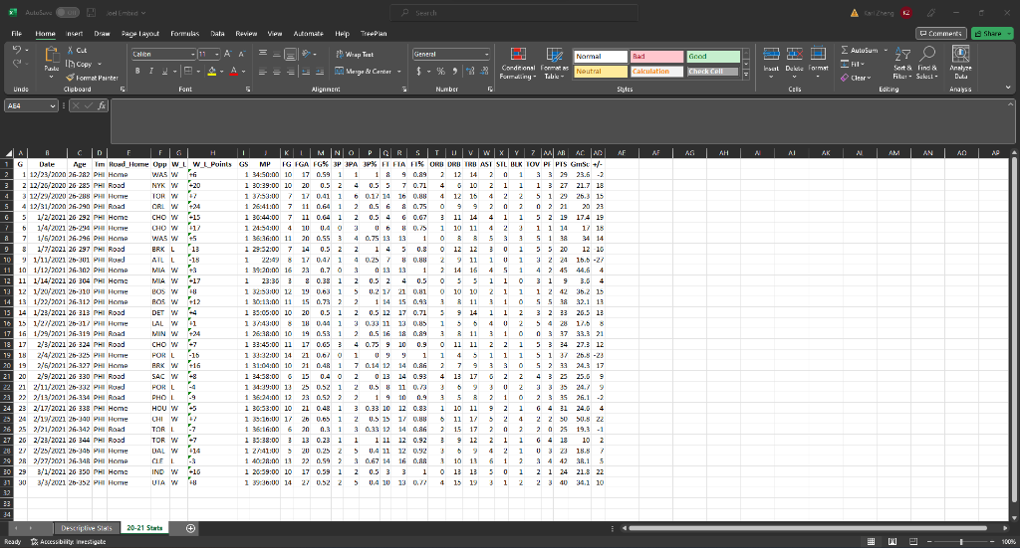
Task: Expand the AutoSum dropdown arrow
Action: [x=886, y=50]
